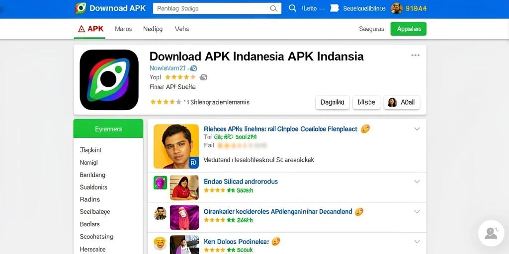Open the 'Ken Doloos Pocinelea' title link
Viewport: 509px width, 254px height.
pos(236,242)
